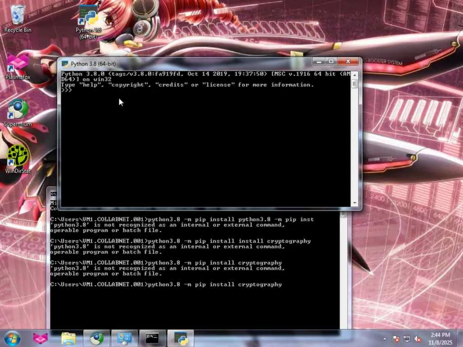Click the >>> prompt in Python console
This screenshot has width=463, height=347.
(x=66, y=90)
